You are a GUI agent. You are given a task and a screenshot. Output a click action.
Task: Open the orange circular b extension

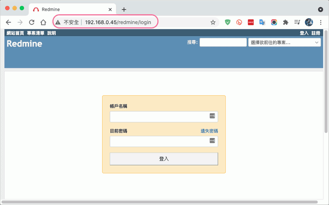point(239,22)
